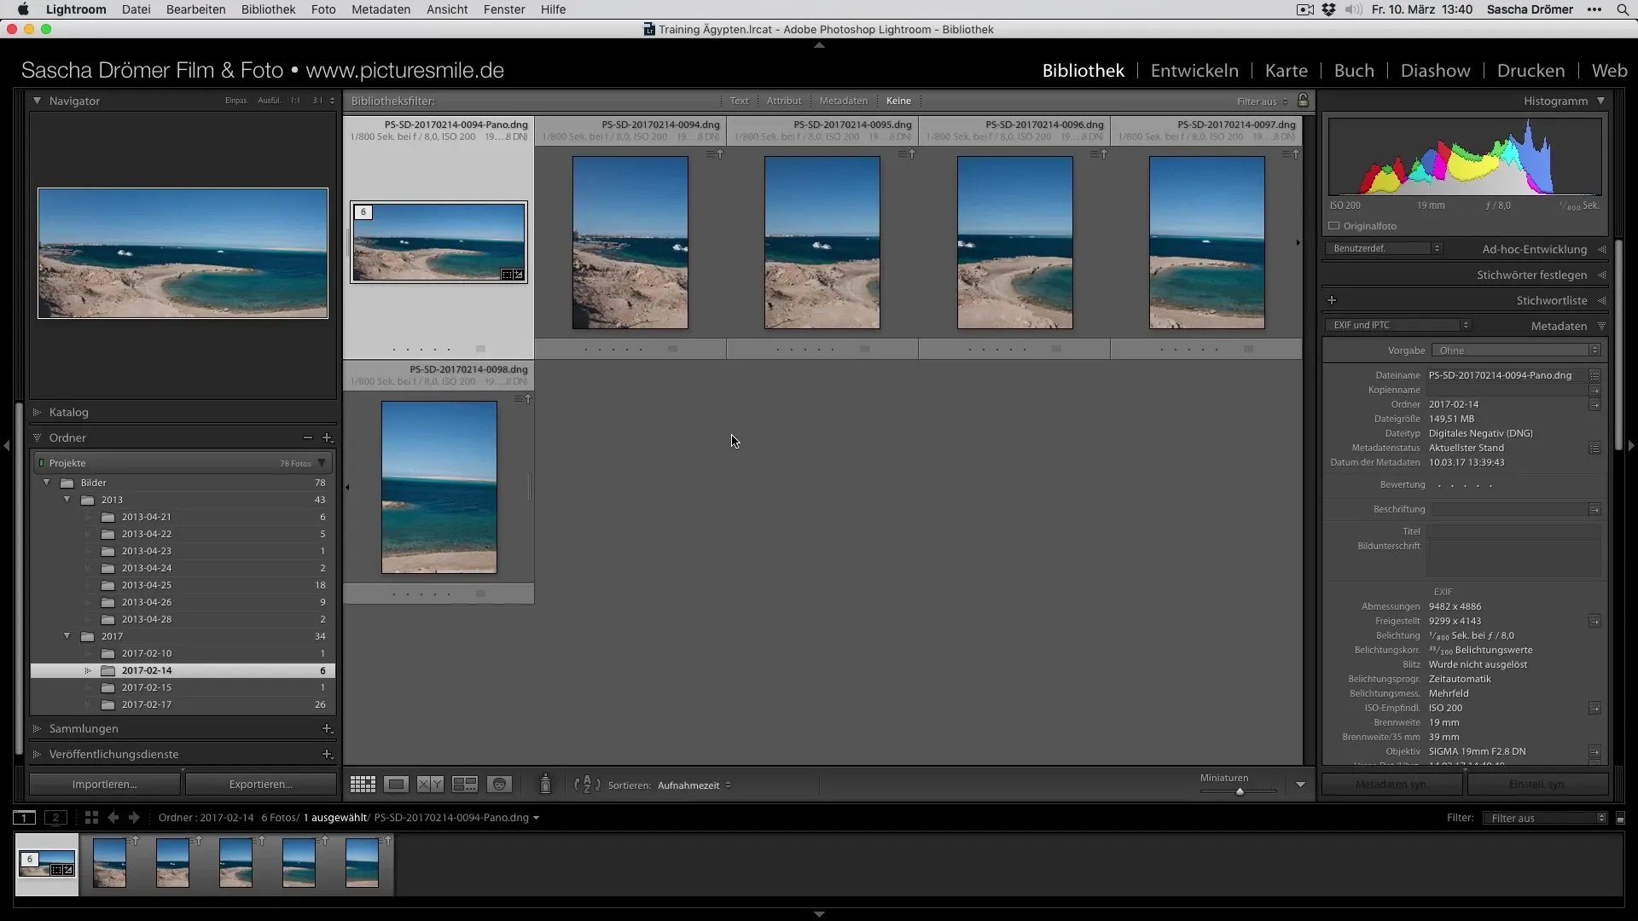Image resolution: width=1638 pixels, height=921 pixels.
Task: Select the PS-SD-20170214-0096.dng thumbnail
Action: pyautogui.click(x=1014, y=242)
